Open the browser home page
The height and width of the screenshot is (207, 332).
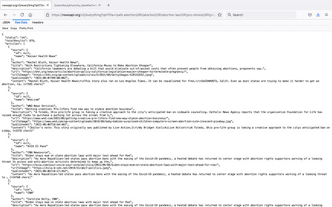pyautogui.click(x=30, y=15)
